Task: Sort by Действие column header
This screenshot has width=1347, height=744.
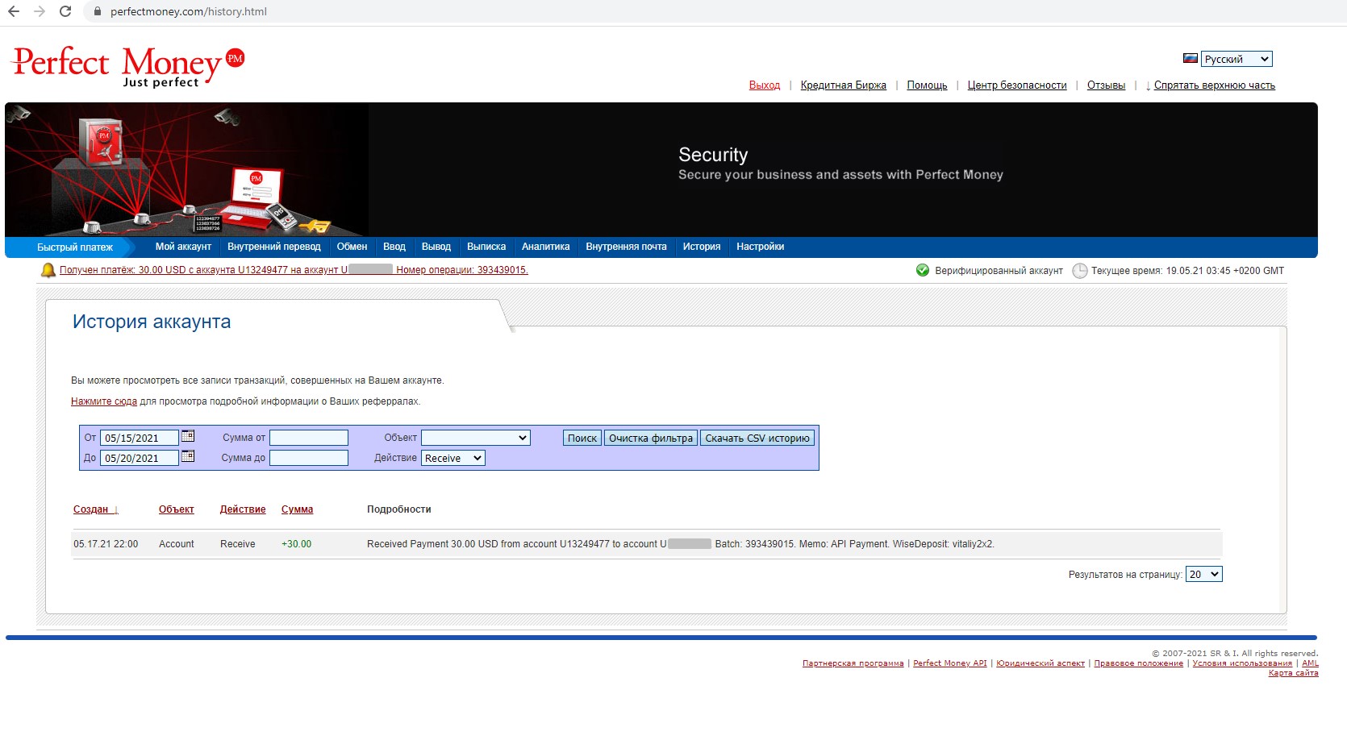Action: (x=243, y=509)
